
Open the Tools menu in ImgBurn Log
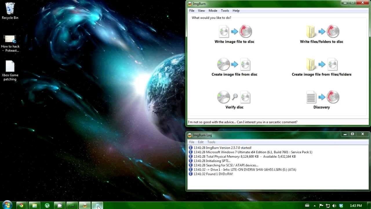pyautogui.click(x=211, y=142)
